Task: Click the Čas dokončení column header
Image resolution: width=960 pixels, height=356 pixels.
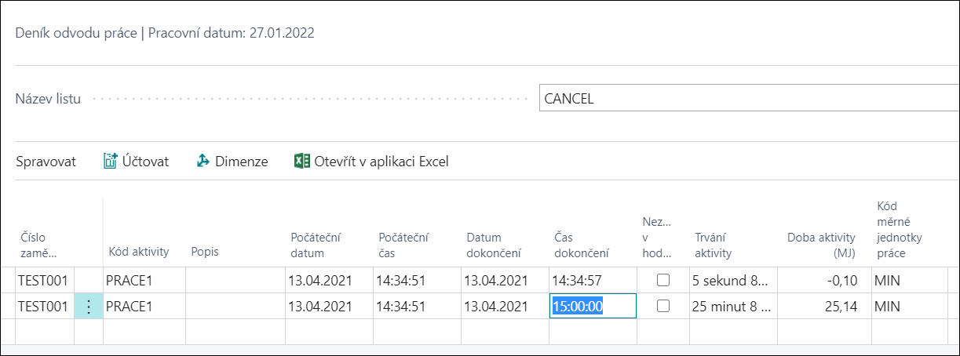Action: coord(582,245)
